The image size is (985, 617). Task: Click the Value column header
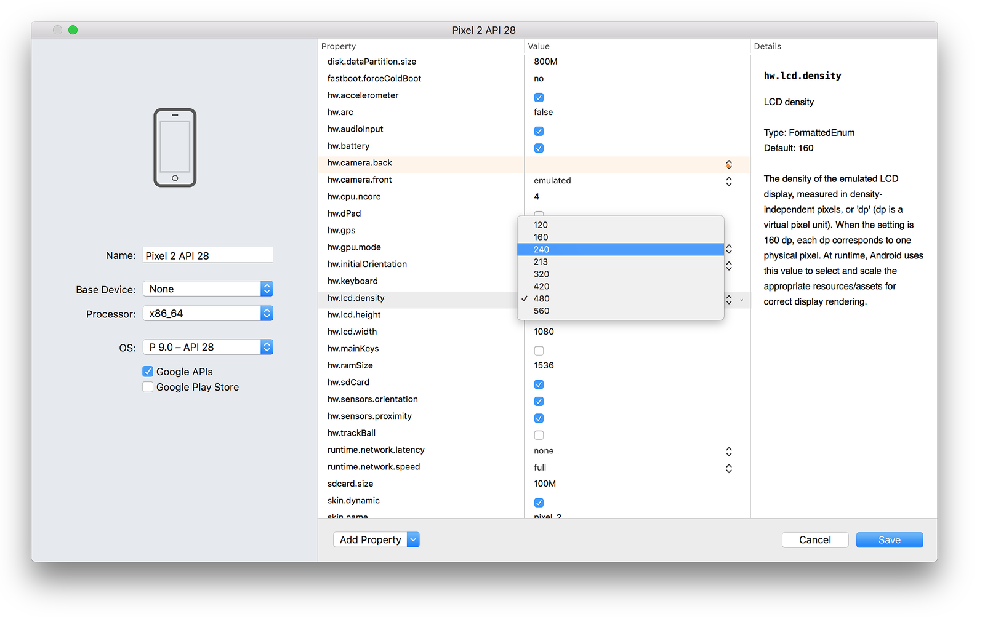point(637,46)
